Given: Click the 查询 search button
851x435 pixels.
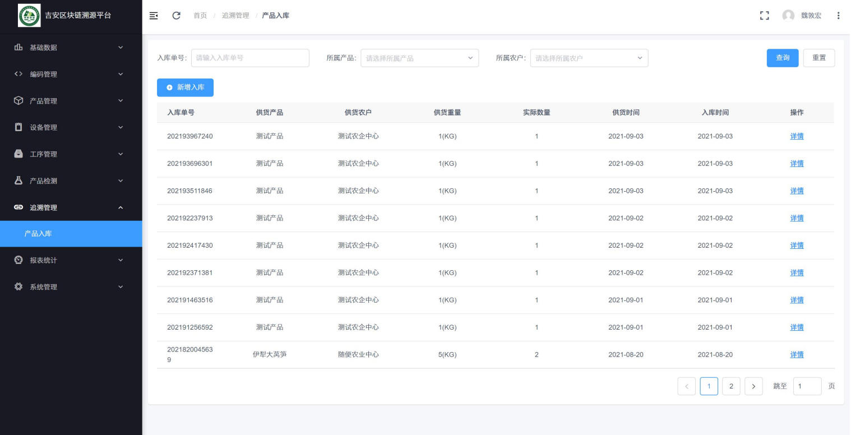Looking at the screenshot, I should click(x=782, y=58).
